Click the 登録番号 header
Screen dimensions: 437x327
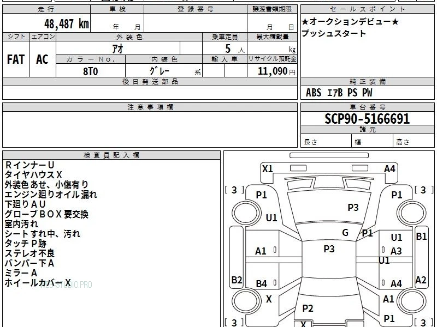click(196, 9)
